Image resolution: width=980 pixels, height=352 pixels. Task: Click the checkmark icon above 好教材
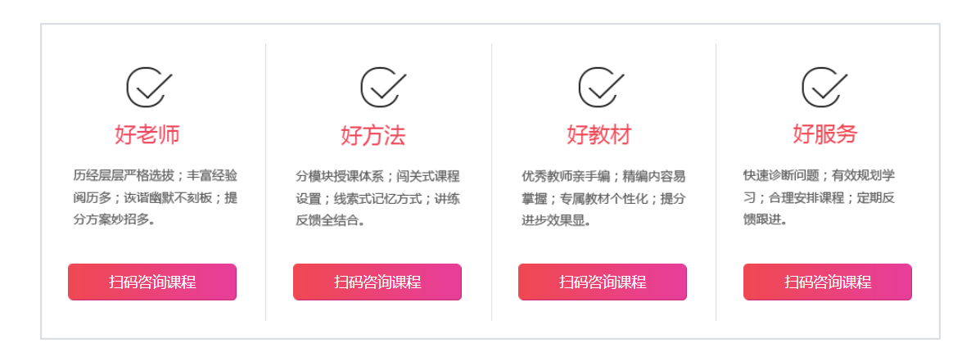601,87
